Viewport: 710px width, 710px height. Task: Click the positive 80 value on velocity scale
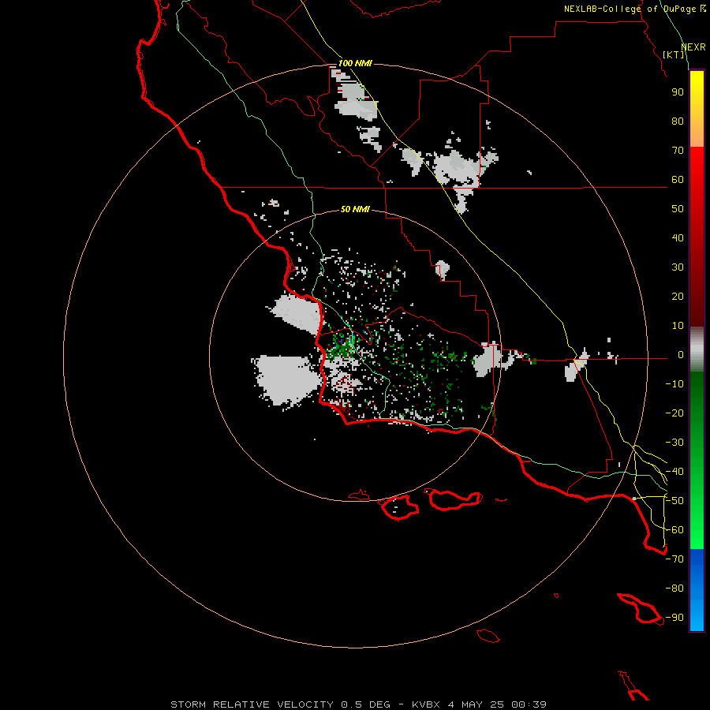(678, 121)
